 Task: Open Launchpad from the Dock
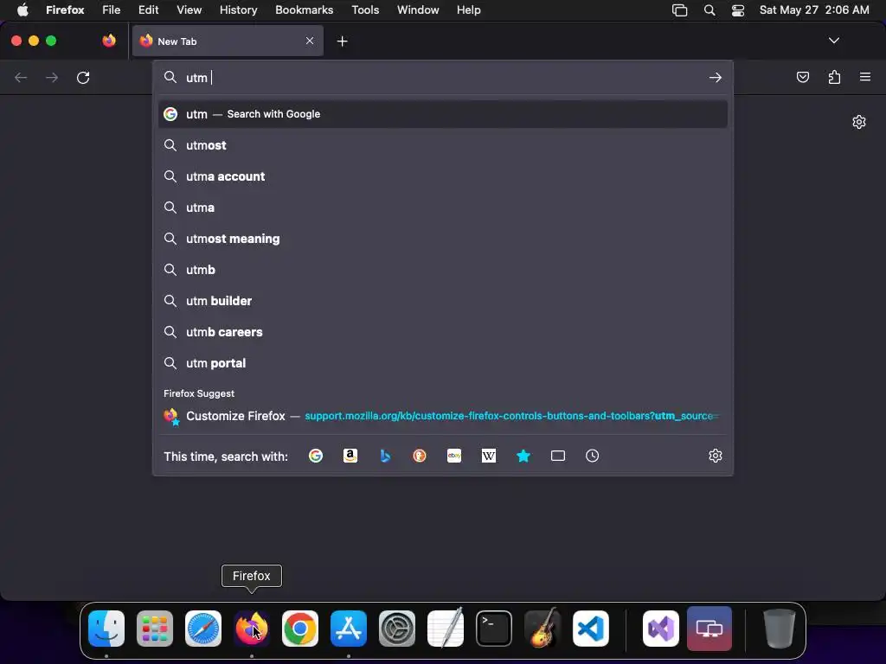pyautogui.click(x=155, y=629)
